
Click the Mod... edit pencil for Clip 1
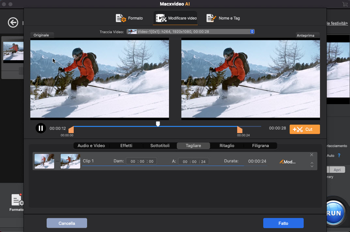pyautogui.click(x=288, y=162)
